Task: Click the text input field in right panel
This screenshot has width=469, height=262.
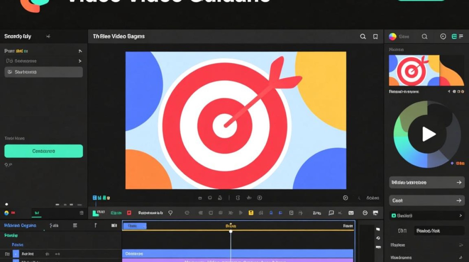Action: (x=439, y=231)
